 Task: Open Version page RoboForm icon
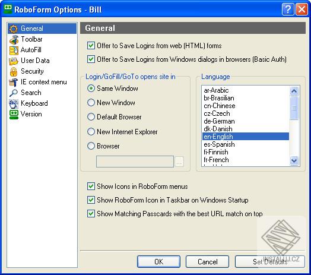point(14,115)
